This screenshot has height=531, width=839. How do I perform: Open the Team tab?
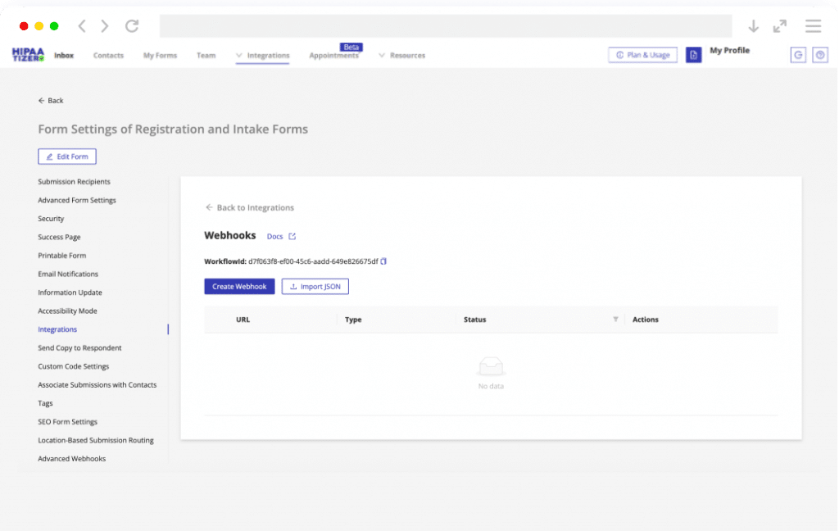206,55
